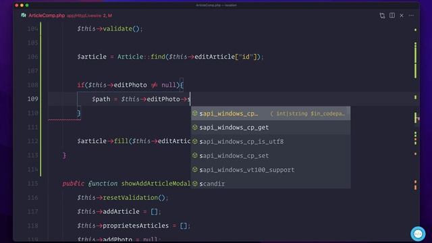Click resetValidation() on line 116
This screenshot has height=243, width=432.
pos(134,198)
